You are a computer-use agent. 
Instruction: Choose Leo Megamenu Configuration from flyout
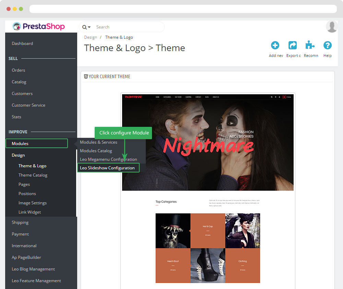point(108,159)
